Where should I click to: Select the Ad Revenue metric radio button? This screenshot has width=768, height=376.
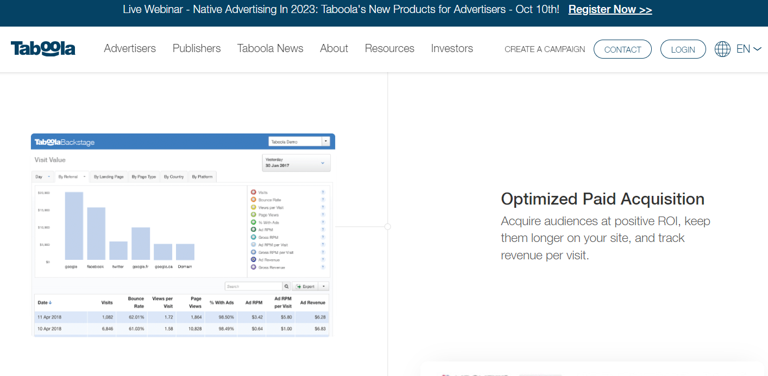tap(254, 260)
